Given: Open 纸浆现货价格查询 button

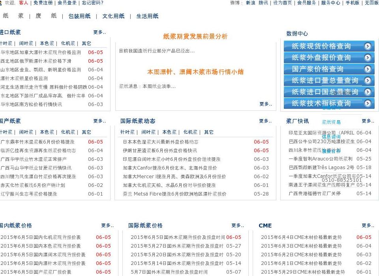Looking at the screenshot, I should coord(329,46).
